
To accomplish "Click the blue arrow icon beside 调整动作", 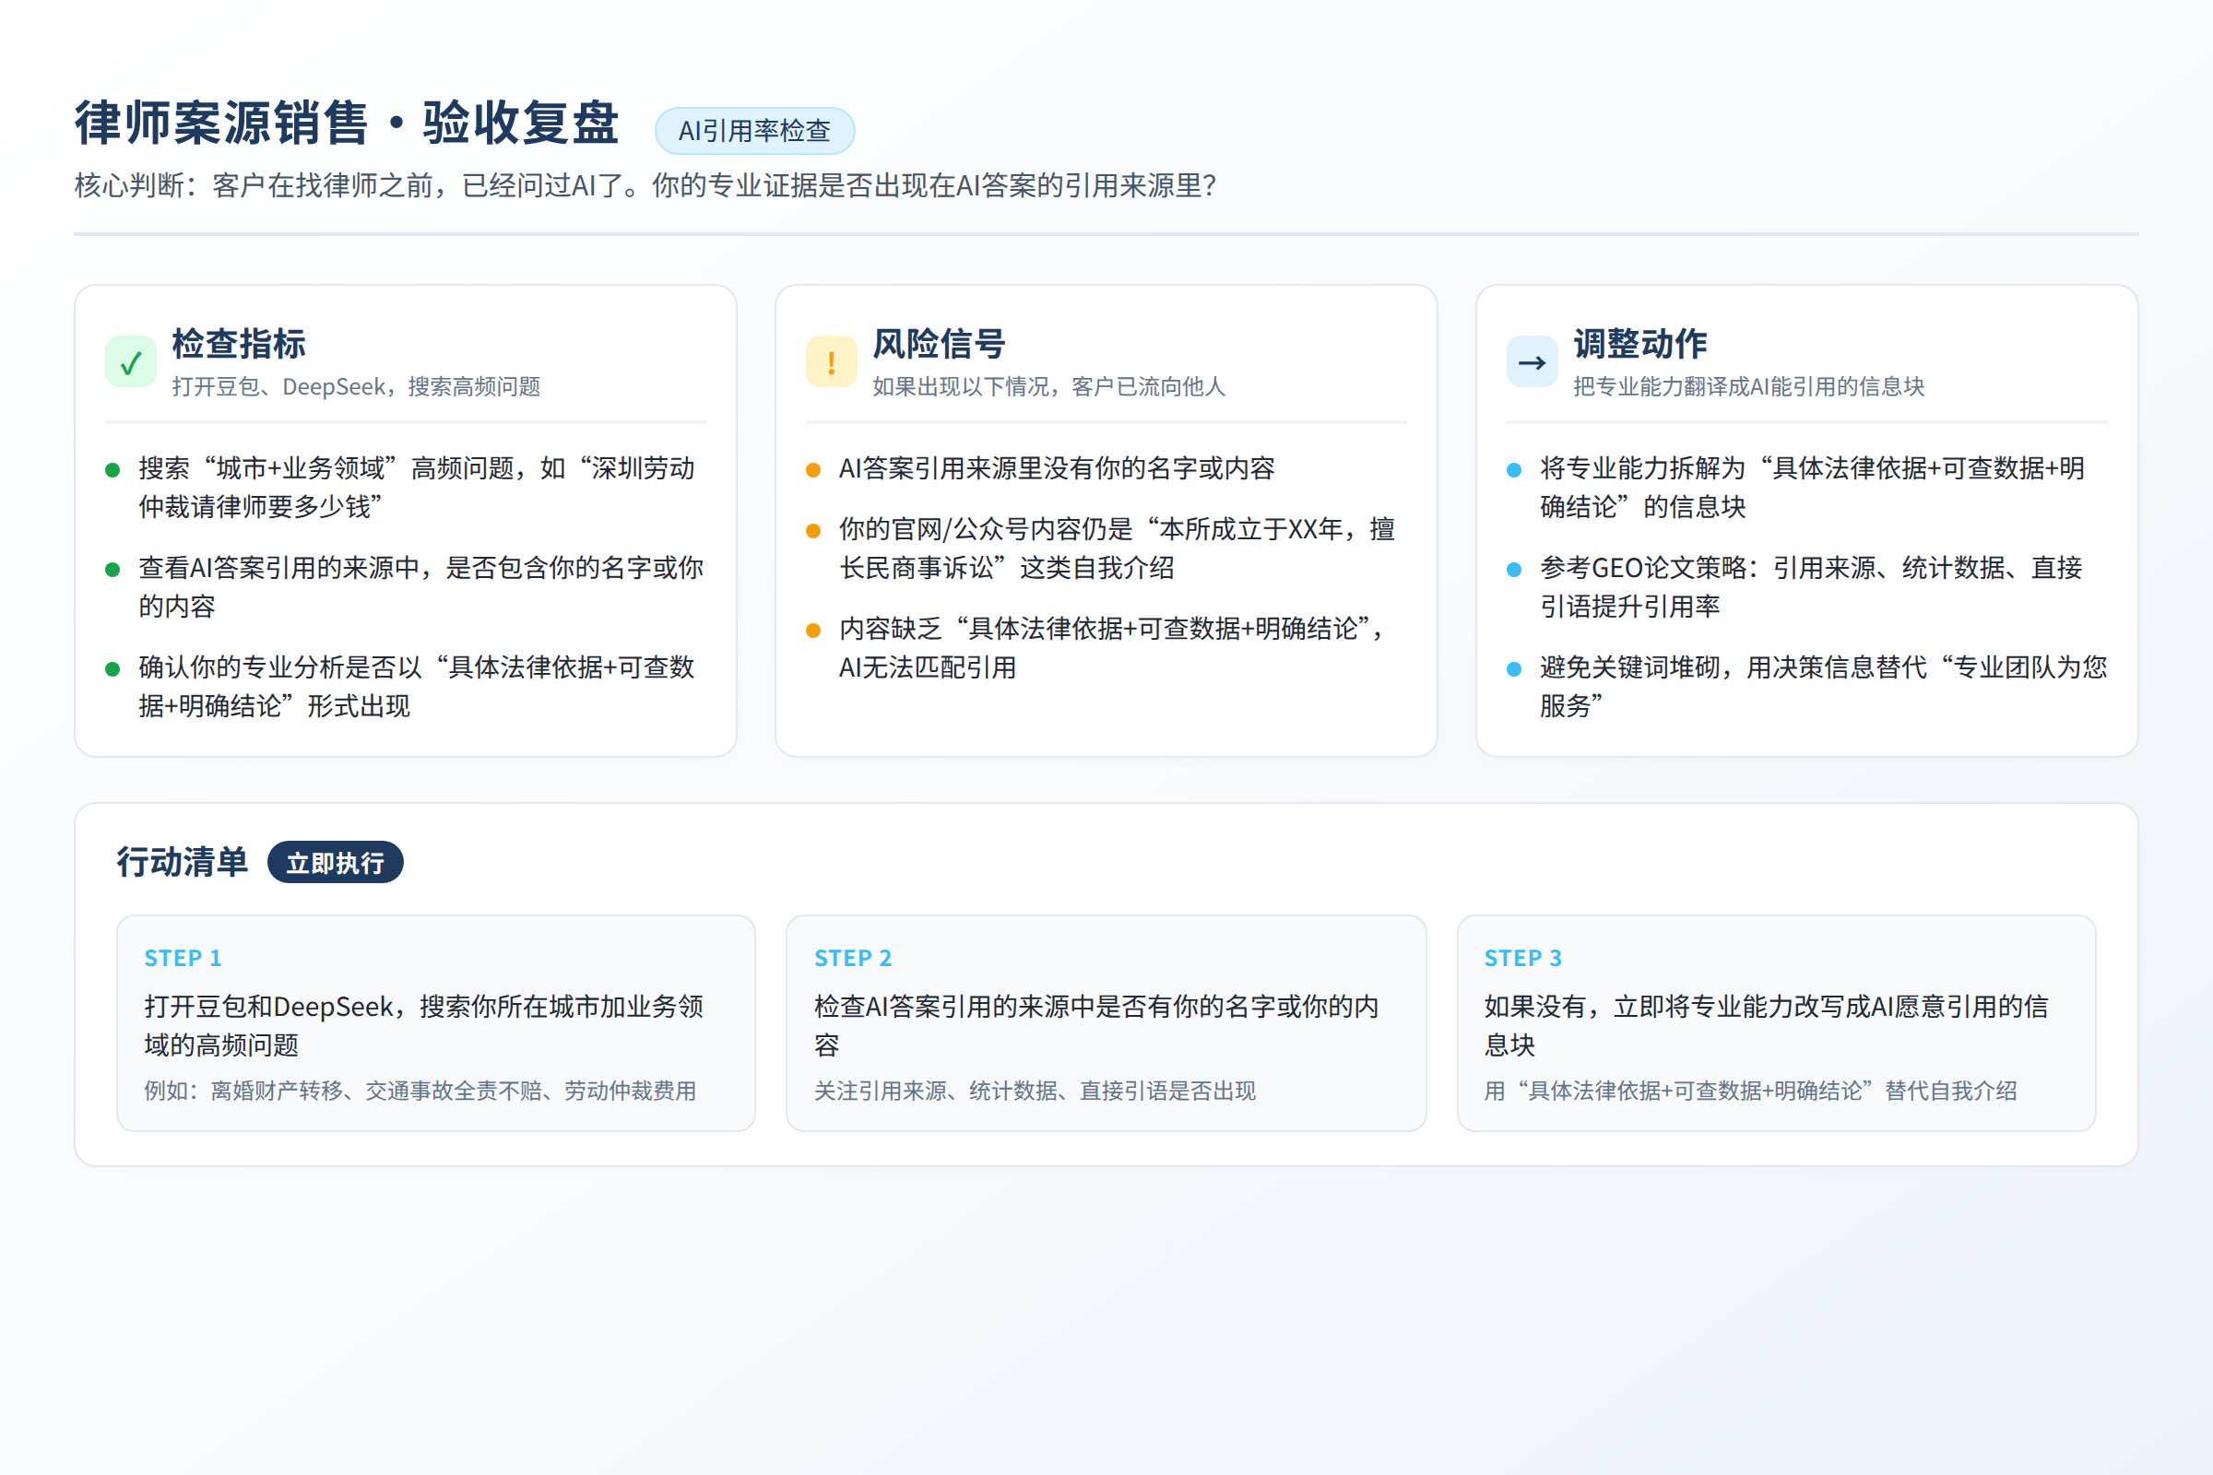I will [1533, 362].
